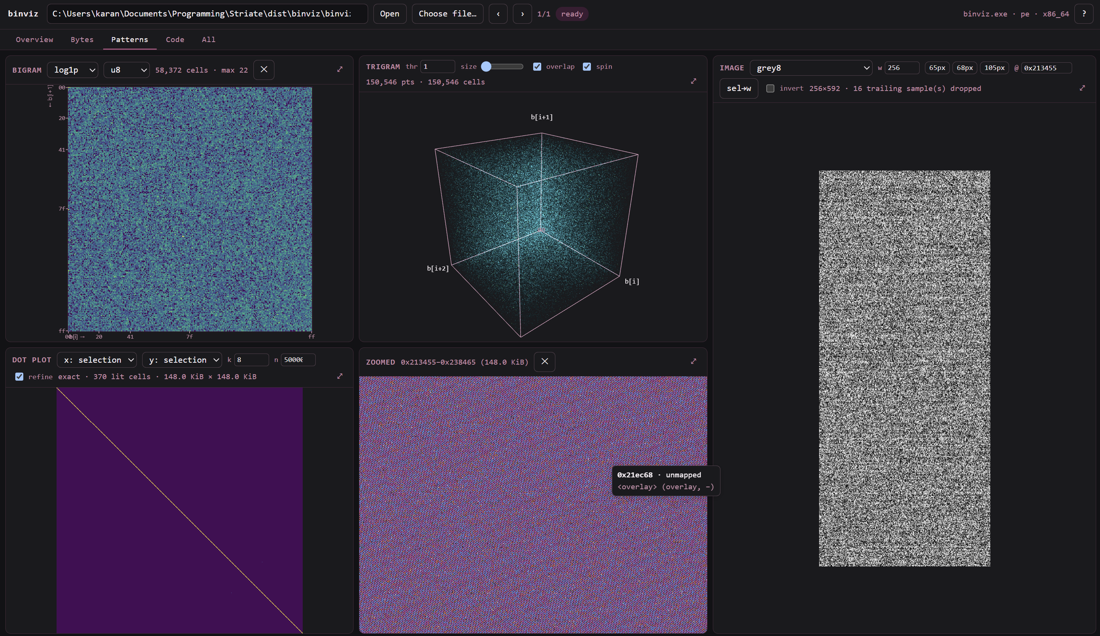Image resolution: width=1100 pixels, height=636 pixels.
Task: Expand the IMAGE panel to fullscreen
Action: point(1082,88)
